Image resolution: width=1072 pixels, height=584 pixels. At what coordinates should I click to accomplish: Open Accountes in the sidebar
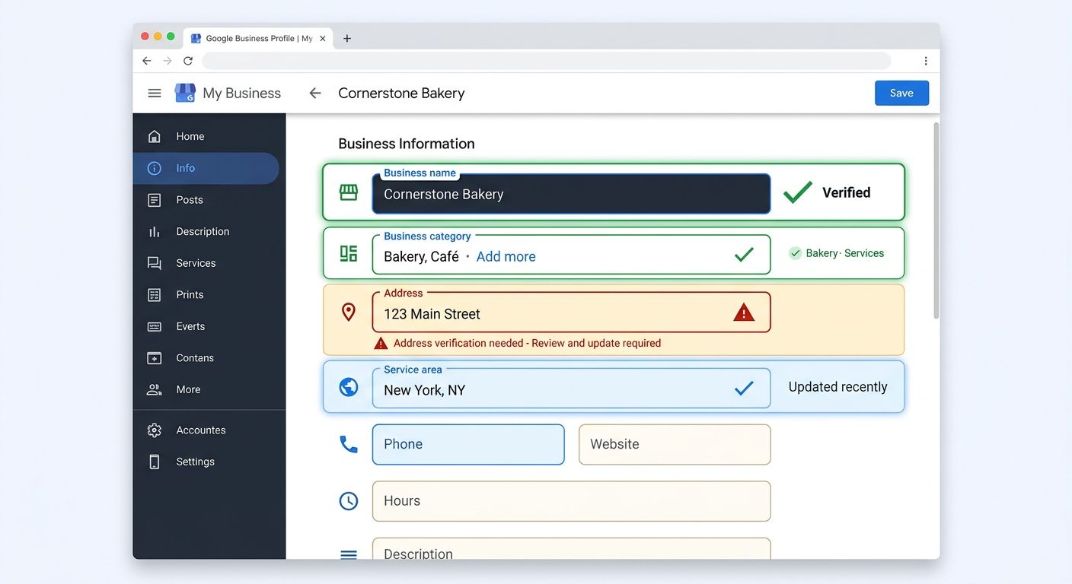click(206, 430)
